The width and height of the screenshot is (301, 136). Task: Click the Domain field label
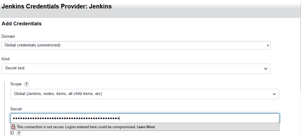(x=8, y=36)
